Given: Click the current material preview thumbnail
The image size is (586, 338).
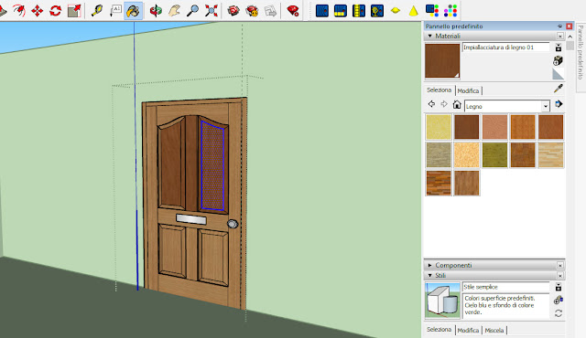Looking at the screenshot, I should point(442,60).
